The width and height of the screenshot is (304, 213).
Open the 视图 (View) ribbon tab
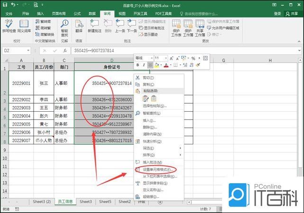click(x=122, y=14)
